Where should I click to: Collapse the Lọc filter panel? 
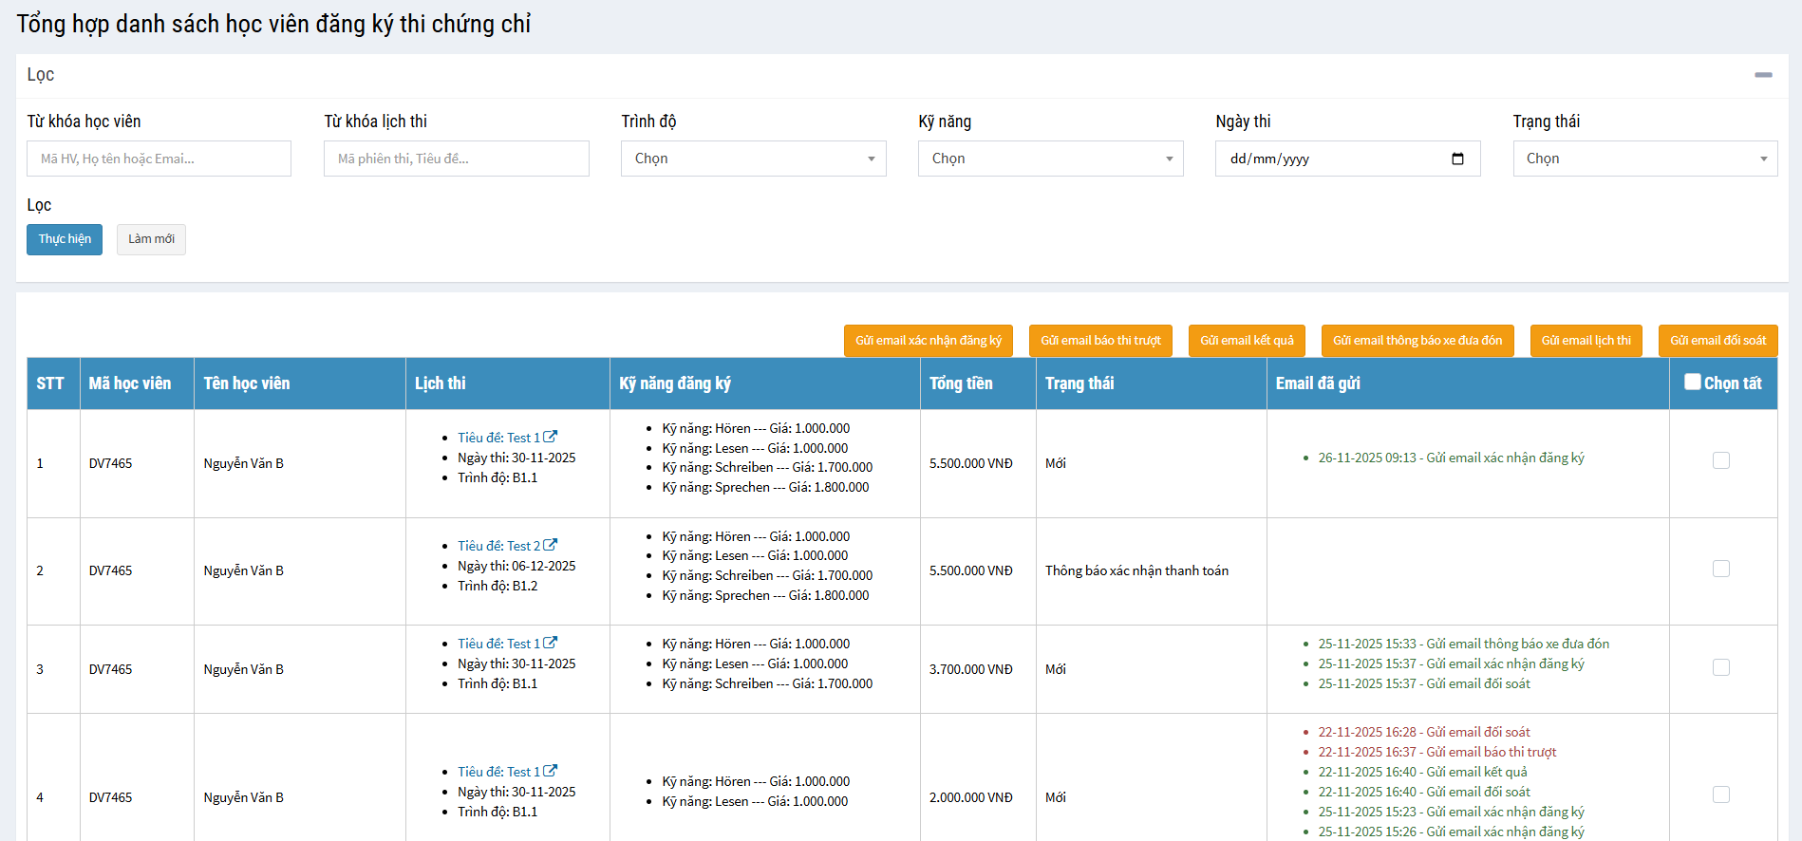[1763, 75]
